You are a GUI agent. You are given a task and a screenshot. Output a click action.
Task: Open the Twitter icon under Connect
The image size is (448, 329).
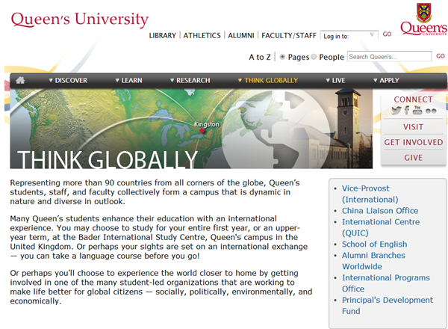(396, 111)
